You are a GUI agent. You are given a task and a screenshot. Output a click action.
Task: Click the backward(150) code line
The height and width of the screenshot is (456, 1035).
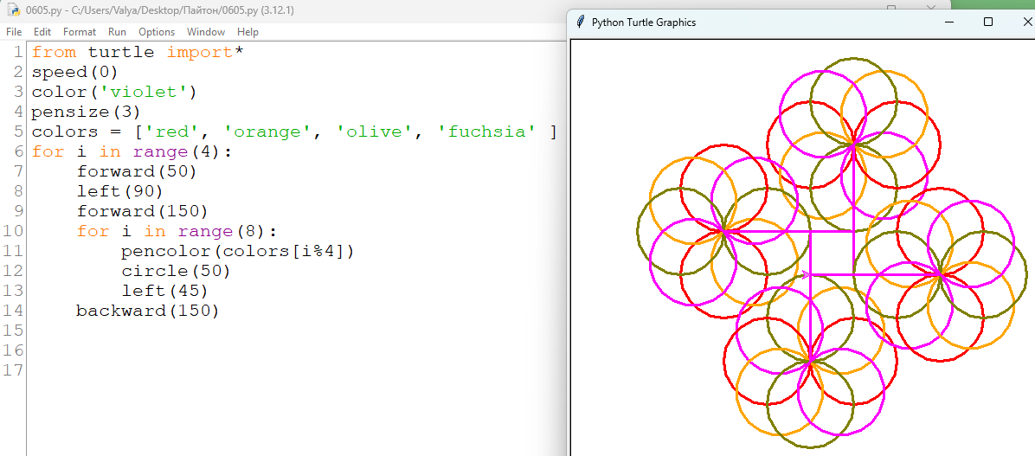[148, 311]
